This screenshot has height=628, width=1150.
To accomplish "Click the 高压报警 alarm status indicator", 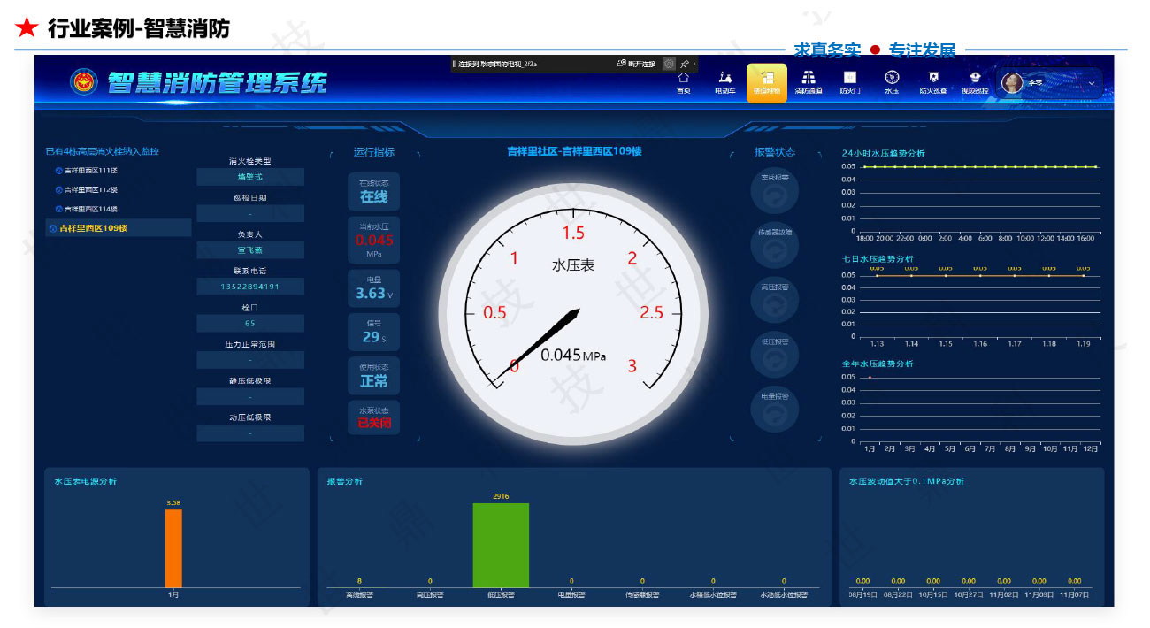I will coord(774,301).
